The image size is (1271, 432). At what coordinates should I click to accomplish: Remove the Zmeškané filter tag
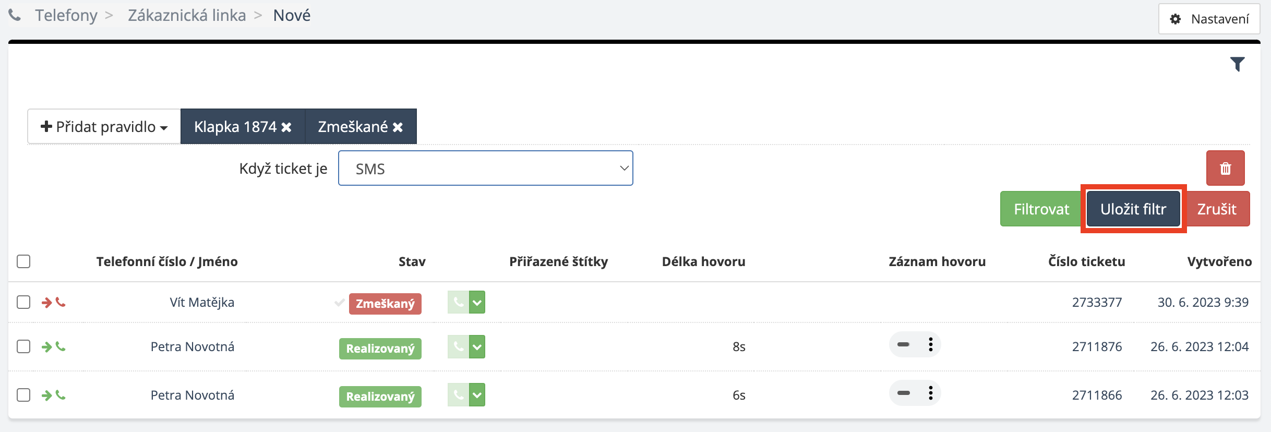[398, 127]
